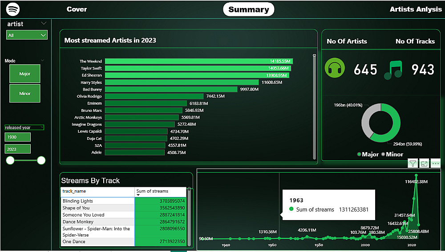Click the Dance Monkey row
This screenshot has height=252, width=445.
click(123, 222)
